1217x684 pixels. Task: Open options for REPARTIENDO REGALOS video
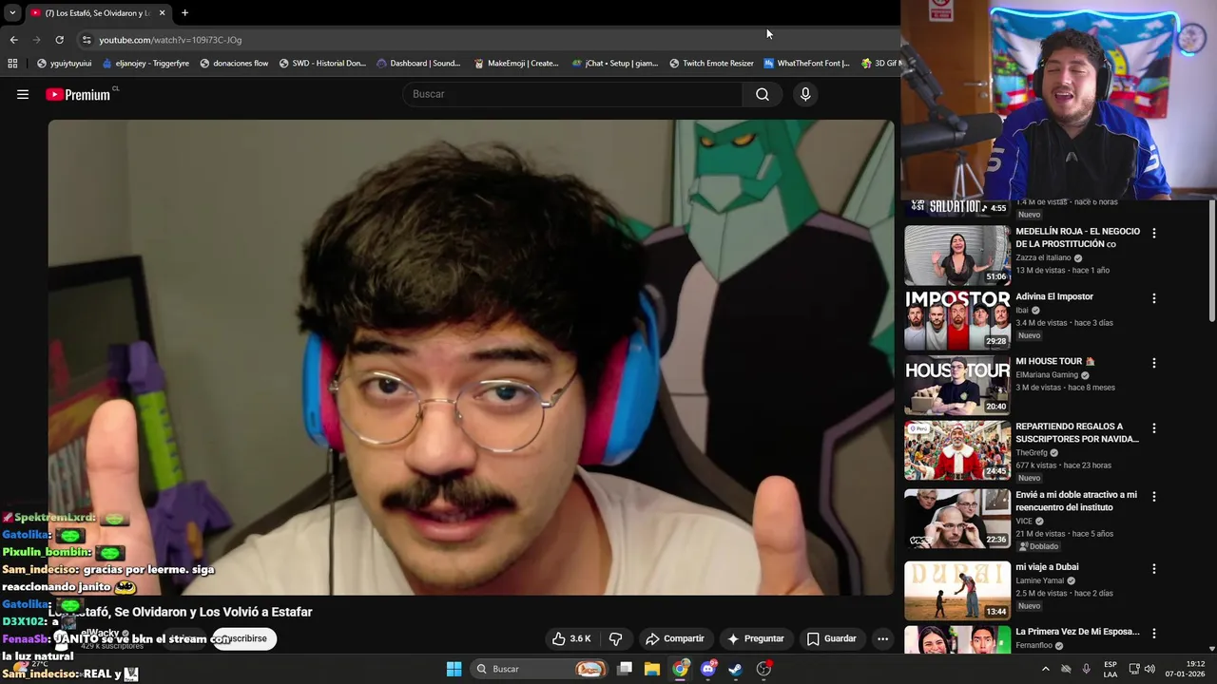click(x=1154, y=428)
